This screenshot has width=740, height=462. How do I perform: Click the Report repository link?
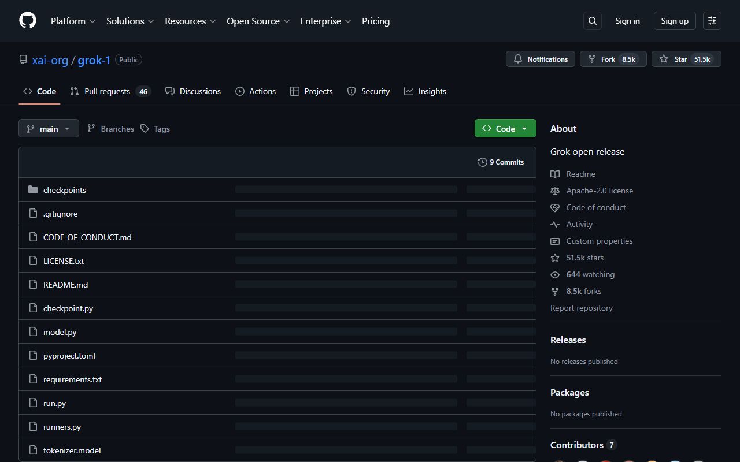tap(581, 308)
